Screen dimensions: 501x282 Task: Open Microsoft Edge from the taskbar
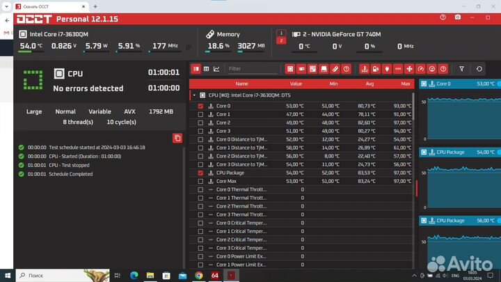tap(134, 275)
